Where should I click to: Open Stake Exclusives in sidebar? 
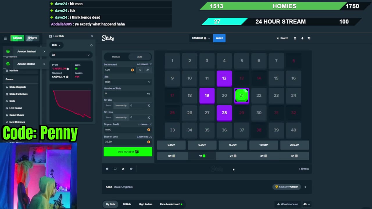pos(18,94)
